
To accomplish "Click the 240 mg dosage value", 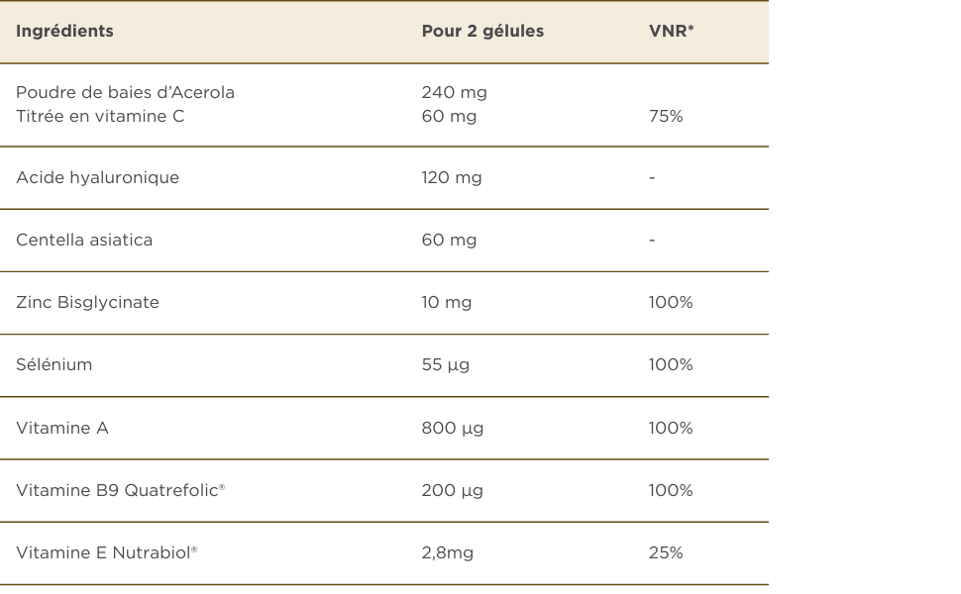I will pos(454,92).
